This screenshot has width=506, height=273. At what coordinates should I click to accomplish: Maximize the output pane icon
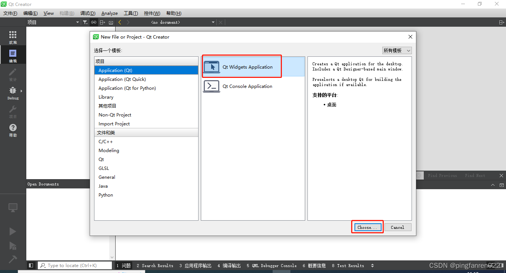tap(502, 185)
